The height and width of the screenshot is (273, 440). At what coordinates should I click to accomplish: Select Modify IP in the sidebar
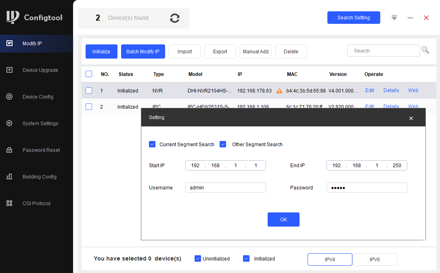pos(32,44)
